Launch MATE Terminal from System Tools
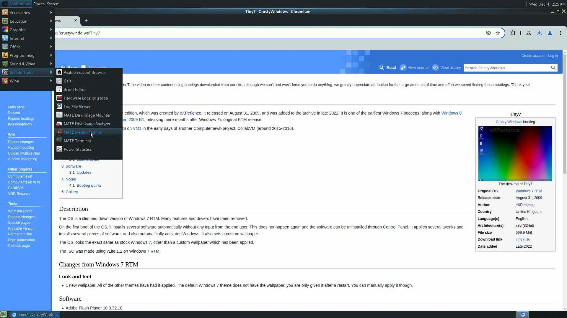This screenshot has width=567, height=318. (x=77, y=141)
